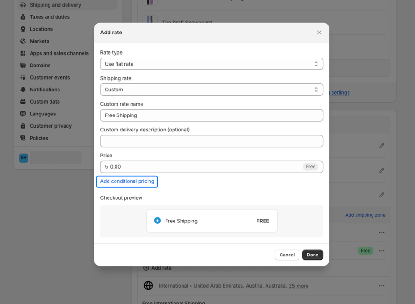Cancel the Add rate dialog

pos(287,255)
